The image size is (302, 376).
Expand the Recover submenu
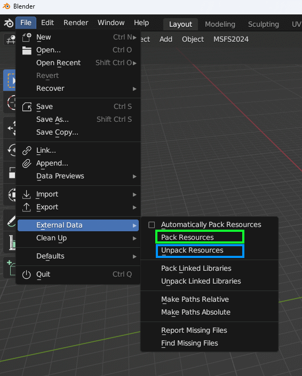pyautogui.click(x=134, y=89)
